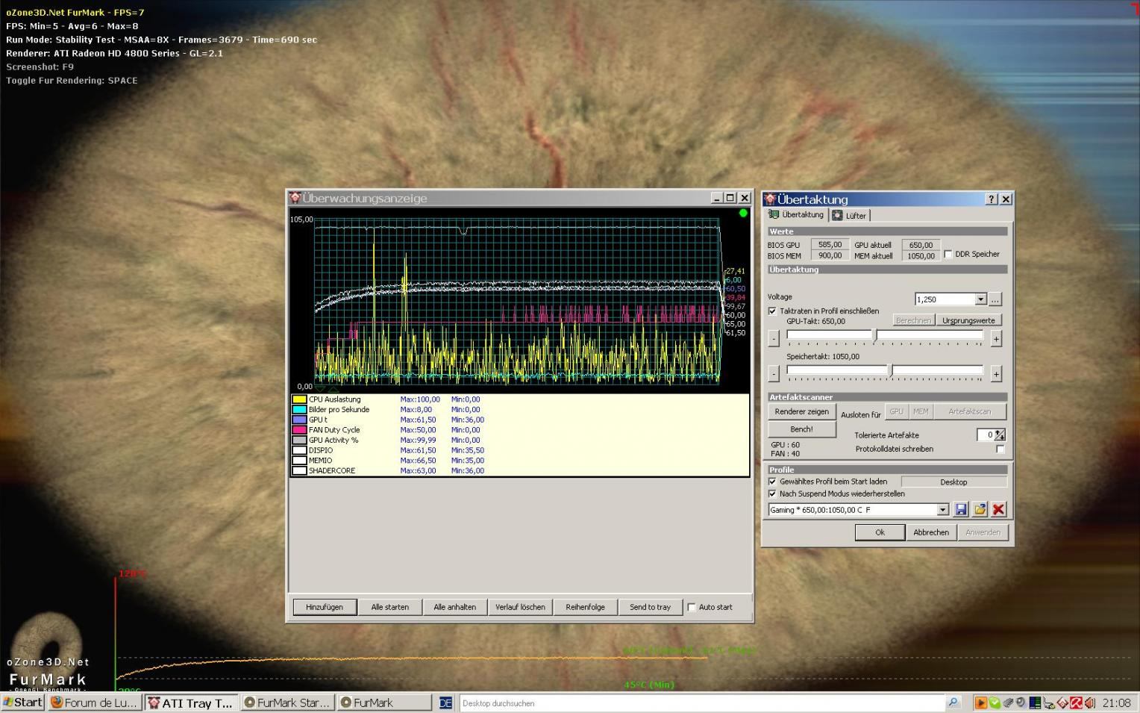Click the GPU-Takt slider handle

tap(874, 336)
